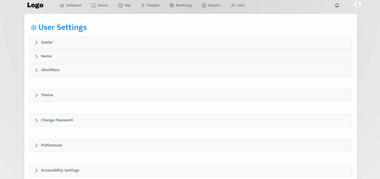The width and height of the screenshot is (380, 179).
Task: Click the folded map icon
Action: 120,5
